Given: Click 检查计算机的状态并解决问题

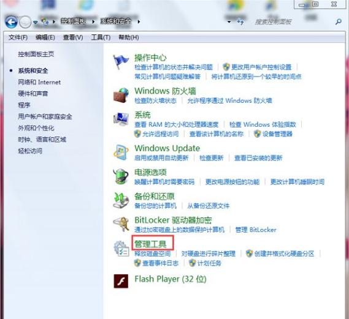Looking at the screenshot, I should (174, 67).
